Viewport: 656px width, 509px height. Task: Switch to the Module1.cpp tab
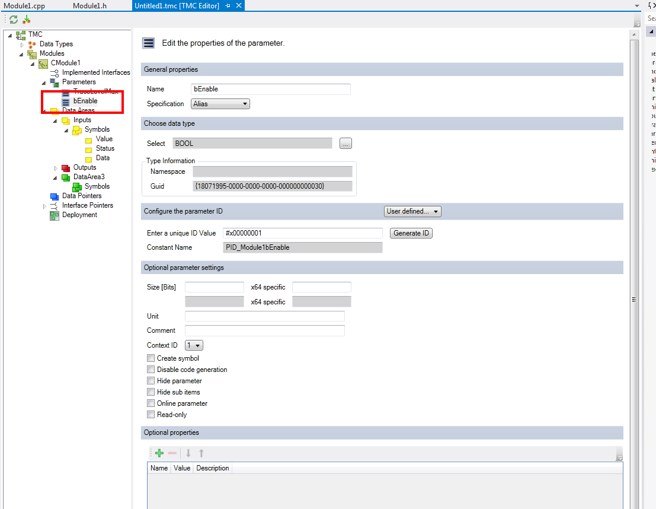tap(24, 6)
